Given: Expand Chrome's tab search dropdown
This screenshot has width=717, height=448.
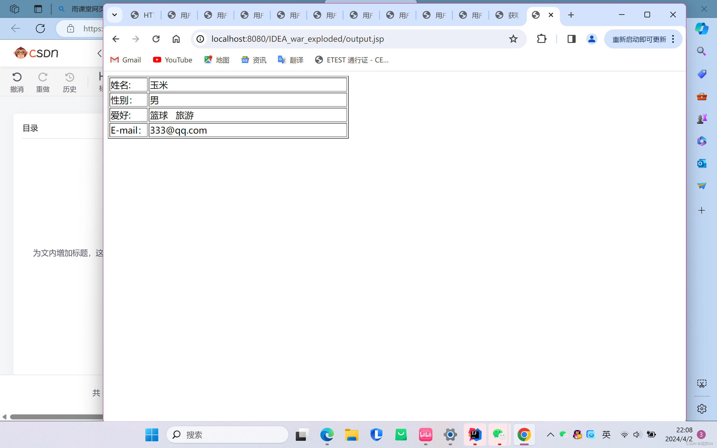Looking at the screenshot, I should pos(114,15).
